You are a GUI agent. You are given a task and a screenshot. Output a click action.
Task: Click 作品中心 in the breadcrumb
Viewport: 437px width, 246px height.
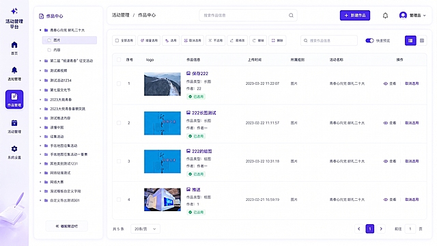147,15
